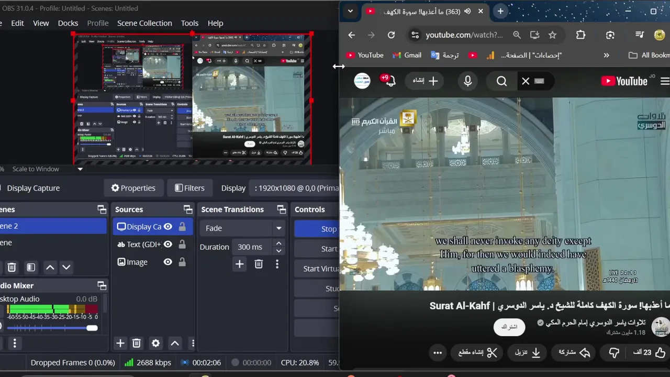670x377 pixels.
Task: Click the Stop streaming button in Controls
Action: [x=317, y=229]
